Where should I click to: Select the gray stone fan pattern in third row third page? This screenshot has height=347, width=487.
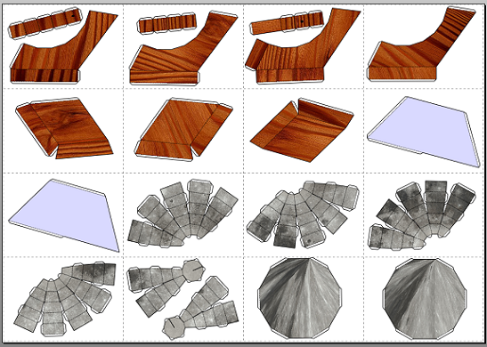pos(302,214)
